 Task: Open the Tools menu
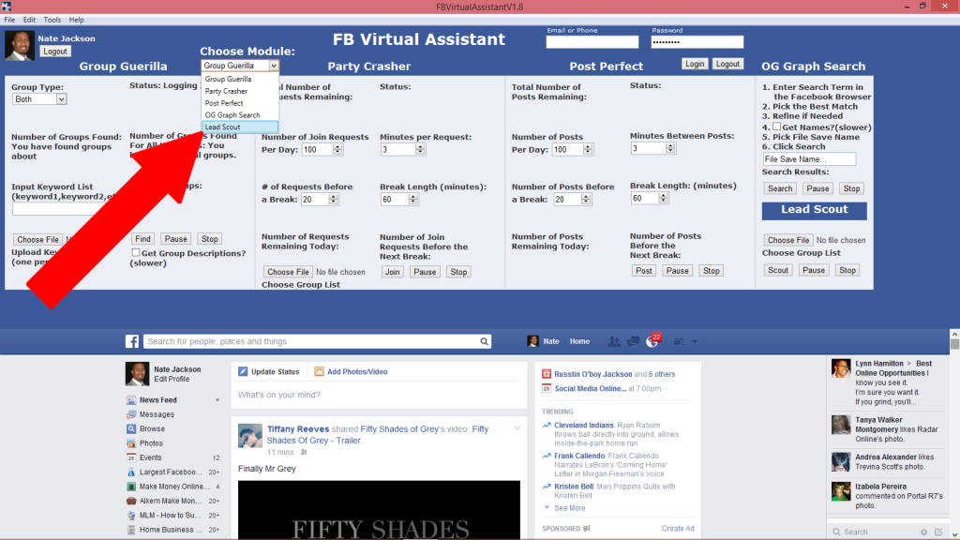tap(52, 20)
